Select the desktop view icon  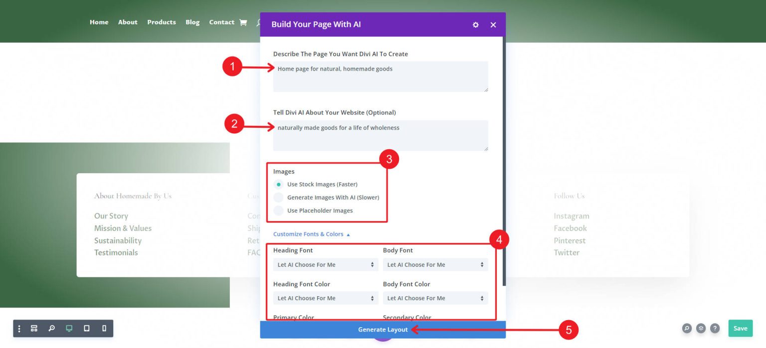69,329
